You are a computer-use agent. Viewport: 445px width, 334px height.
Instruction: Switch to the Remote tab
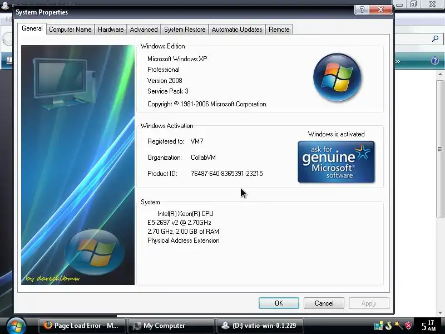point(279,30)
